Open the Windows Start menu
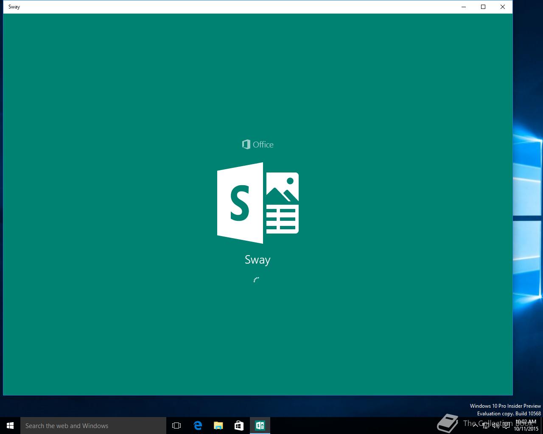 (x=10, y=426)
